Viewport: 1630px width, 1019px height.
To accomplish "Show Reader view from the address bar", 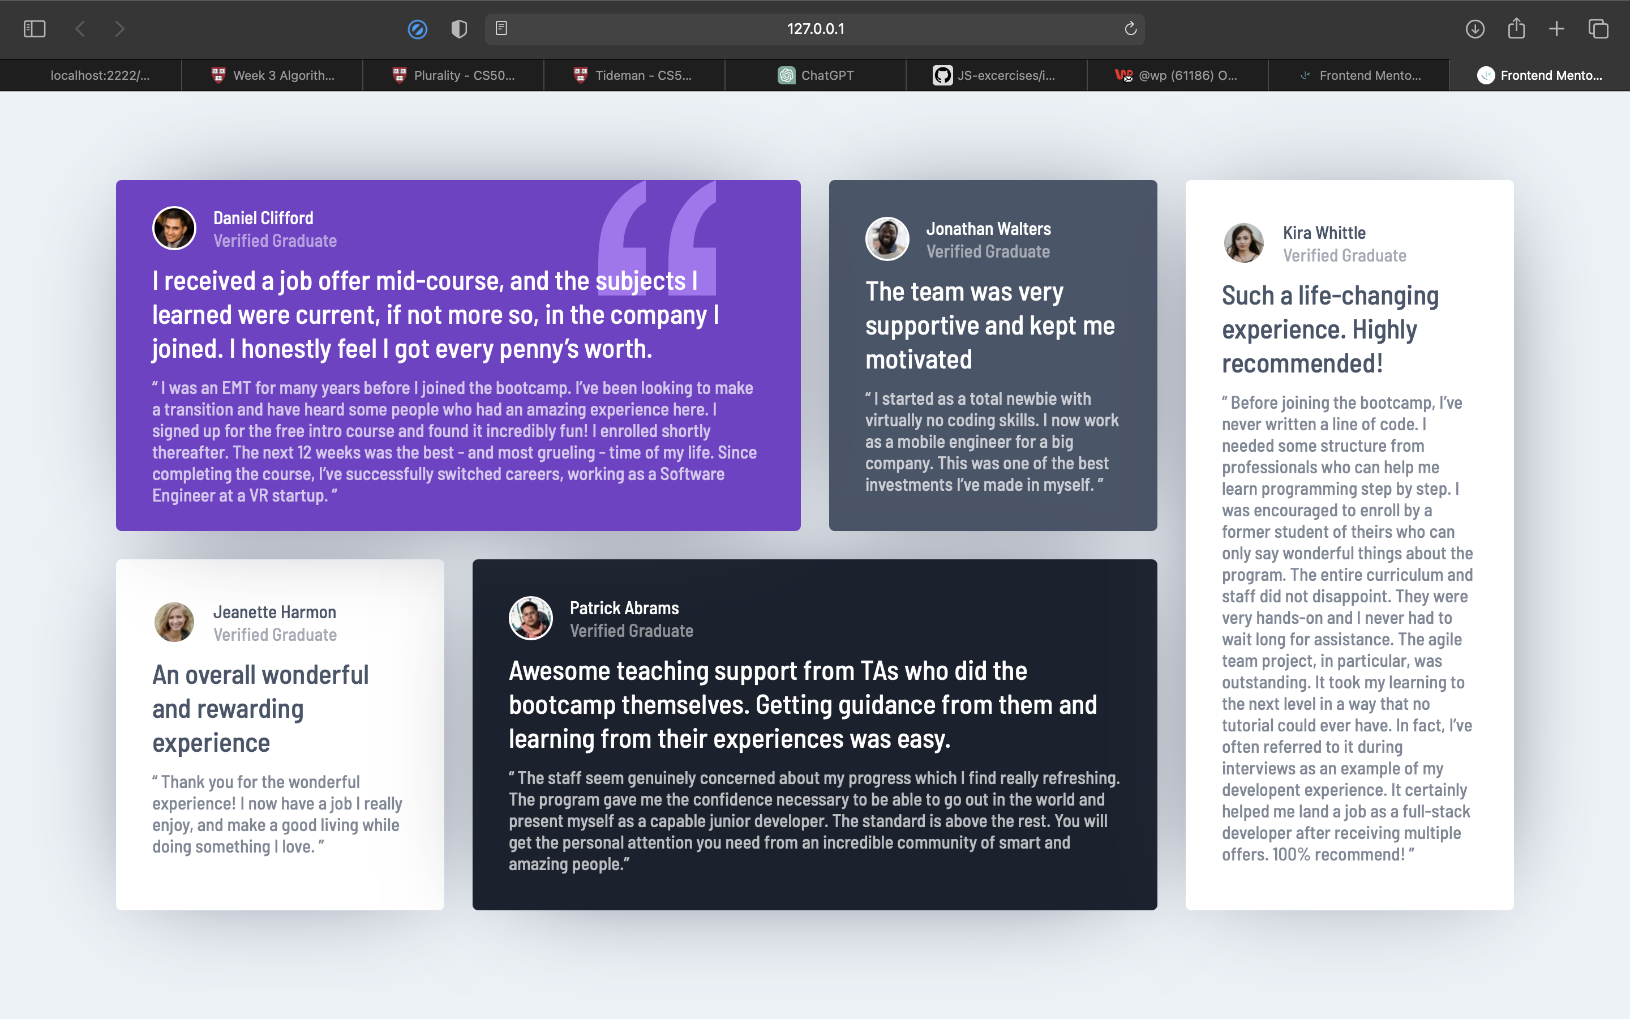I will tap(501, 28).
